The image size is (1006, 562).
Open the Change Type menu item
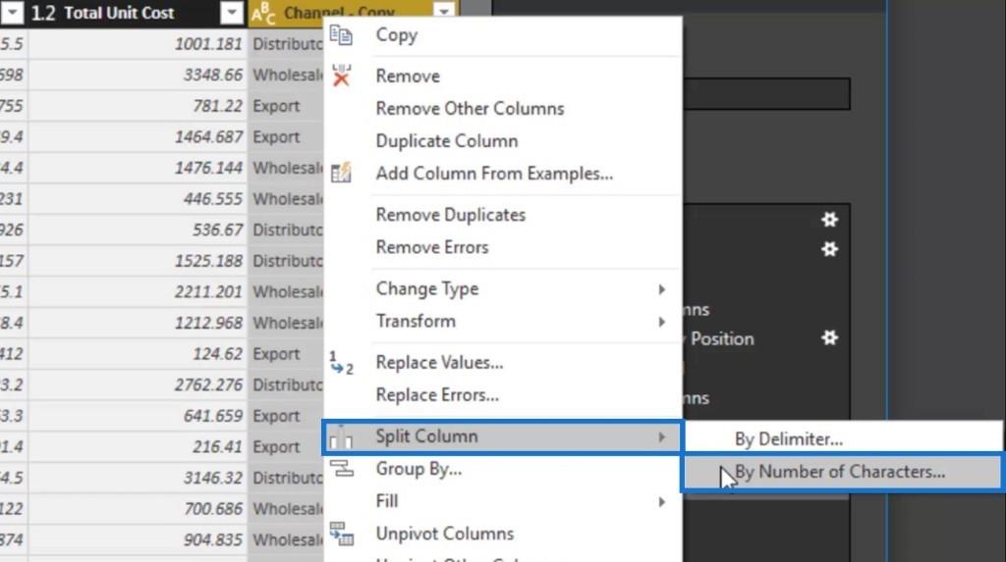click(503, 289)
